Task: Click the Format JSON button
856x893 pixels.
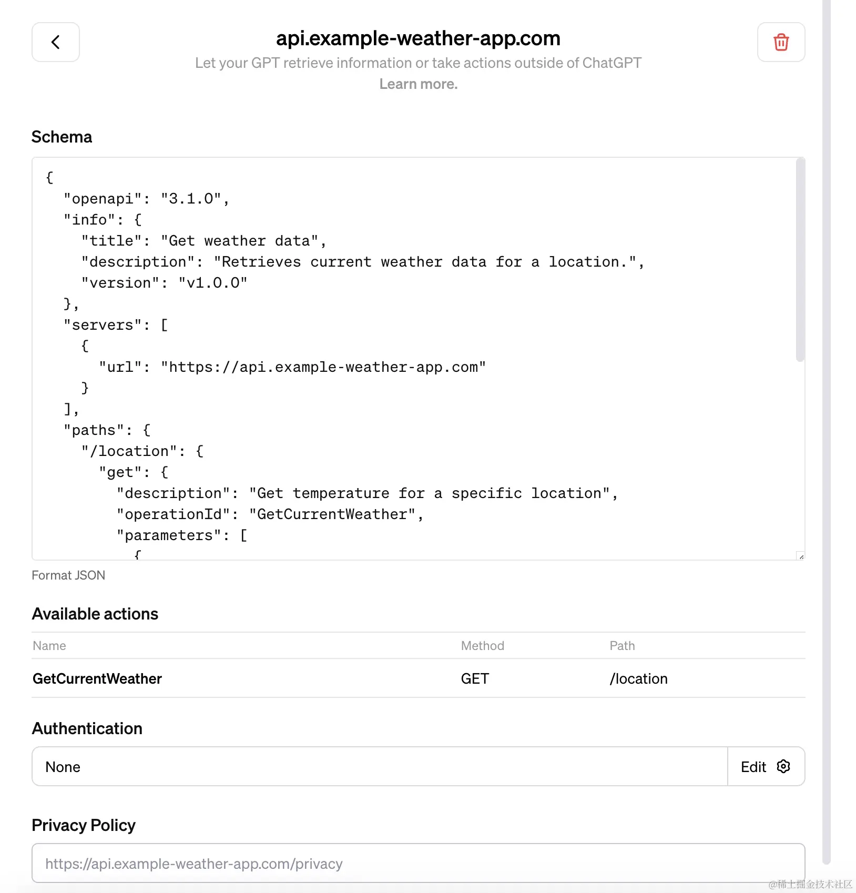Action: click(68, 575)
